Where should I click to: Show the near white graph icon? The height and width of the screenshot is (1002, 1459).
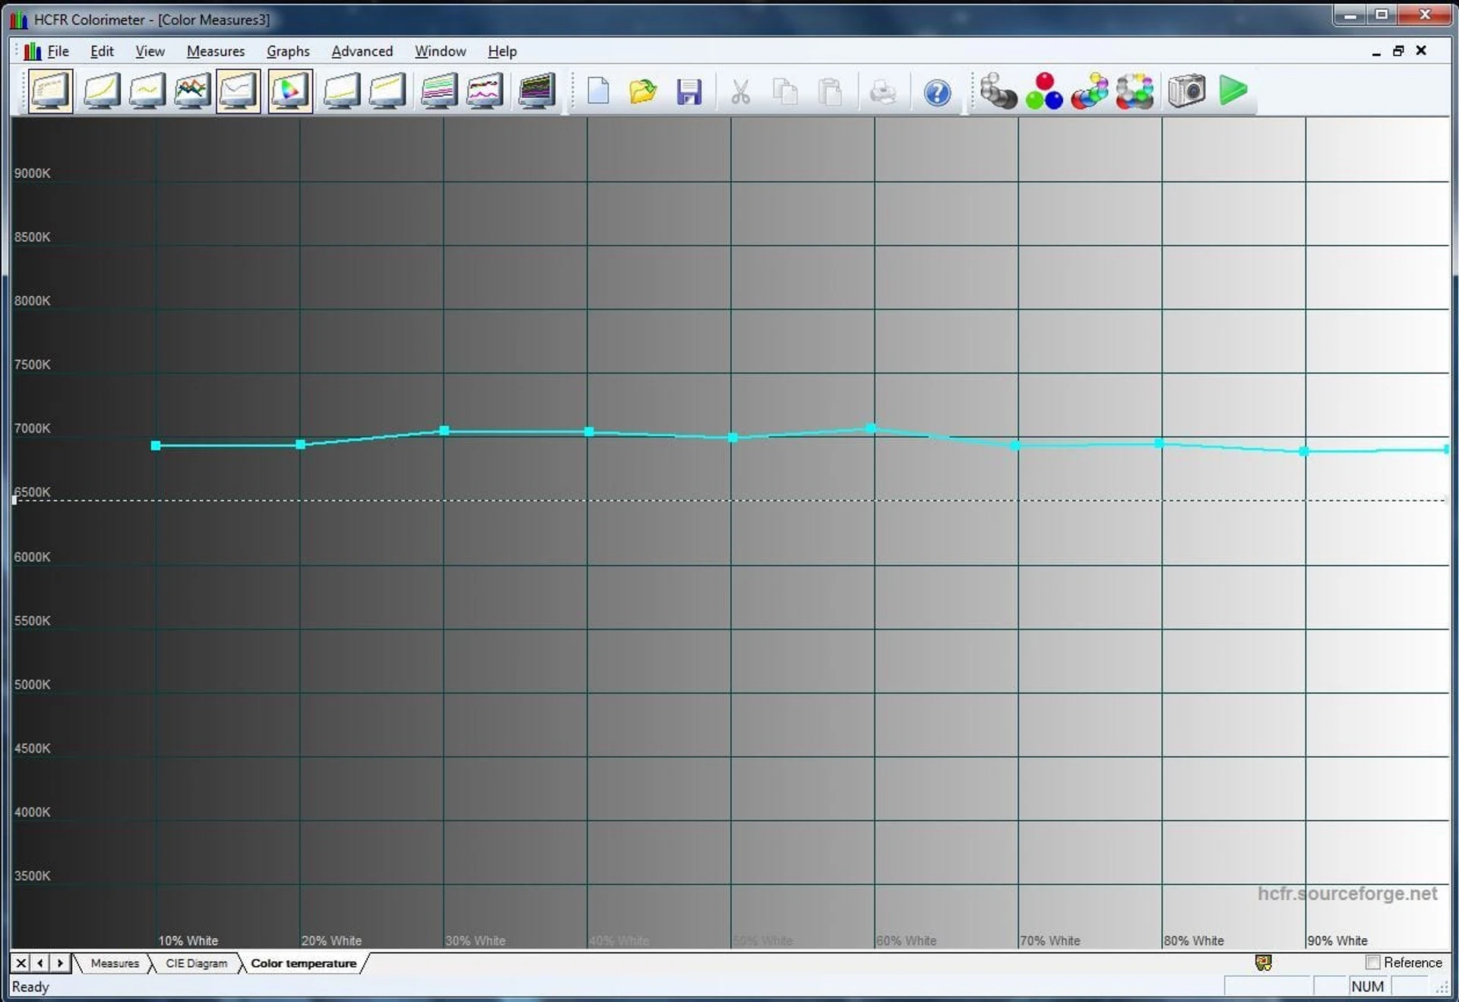(387, 91)
